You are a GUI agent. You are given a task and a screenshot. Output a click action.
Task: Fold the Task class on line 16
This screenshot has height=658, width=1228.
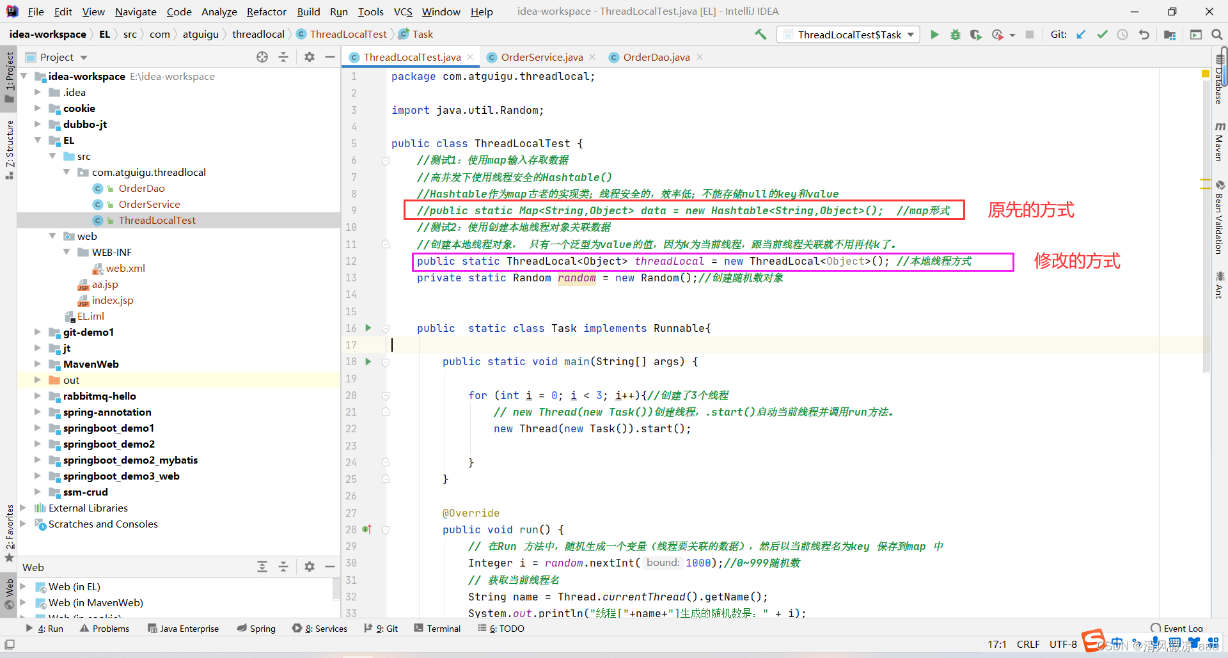click(386, 328)
